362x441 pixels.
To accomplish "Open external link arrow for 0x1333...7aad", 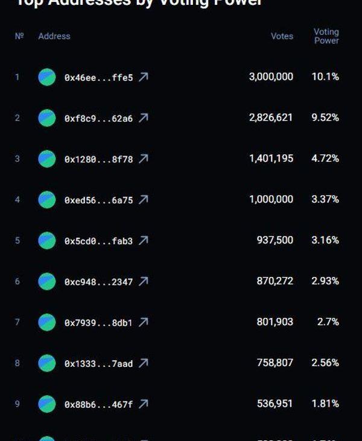I will pyautogui.click(x=143, y=363).
